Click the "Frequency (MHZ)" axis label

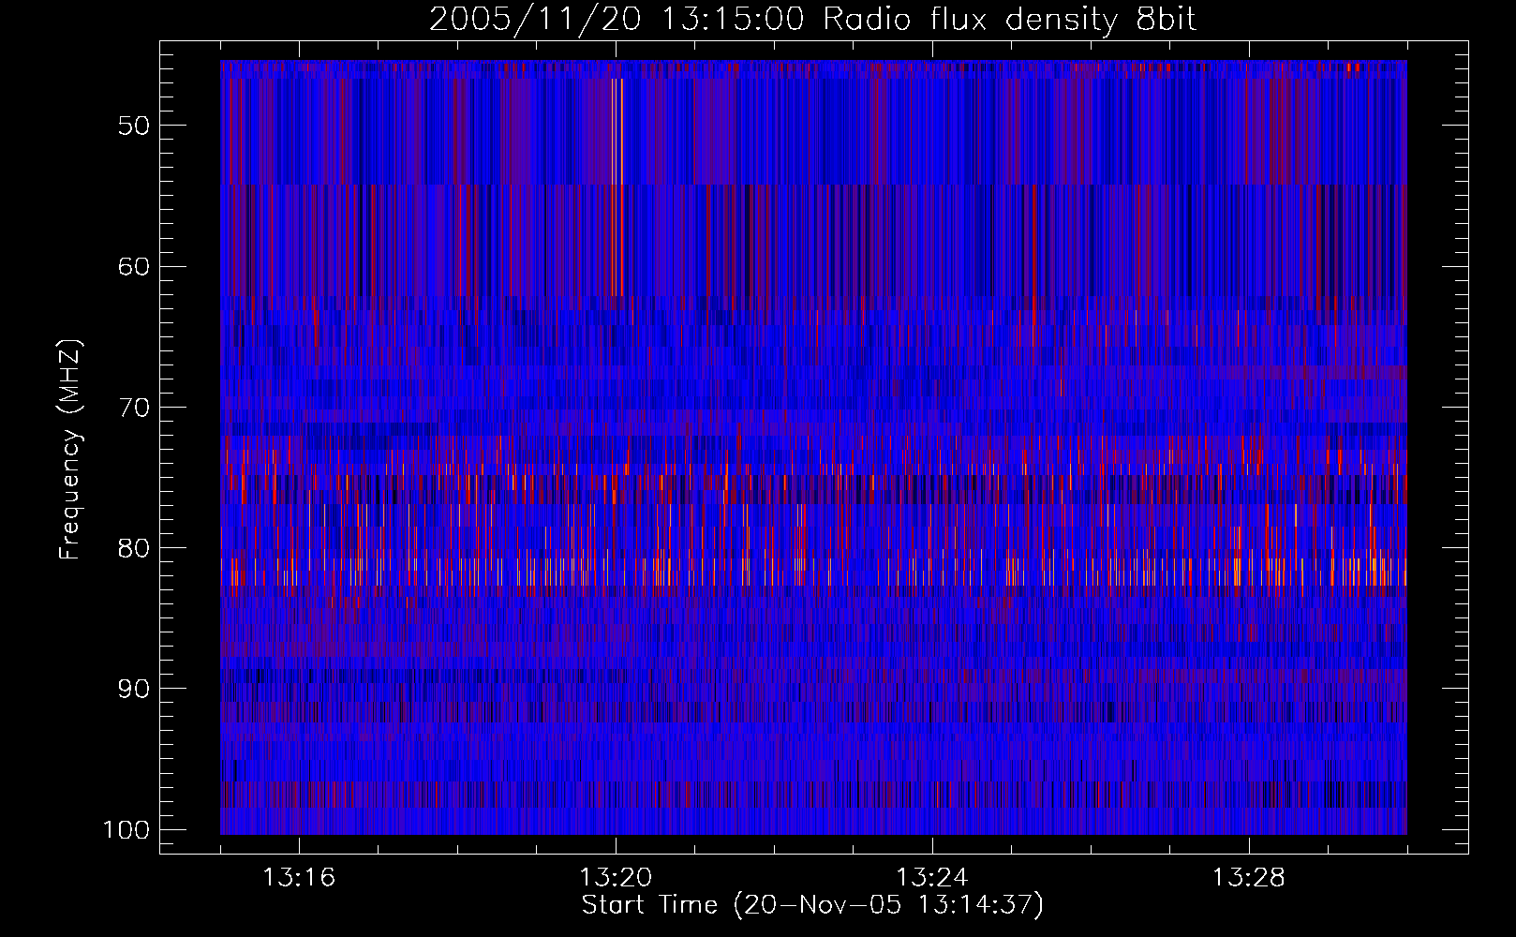pos(70,450)
